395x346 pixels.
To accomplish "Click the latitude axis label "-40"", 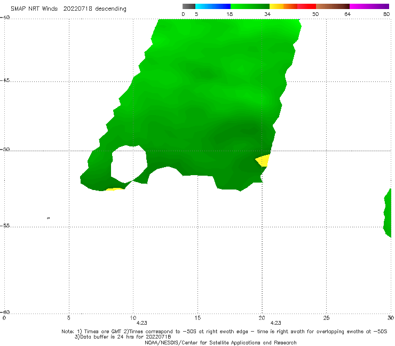I will [5, 18].
